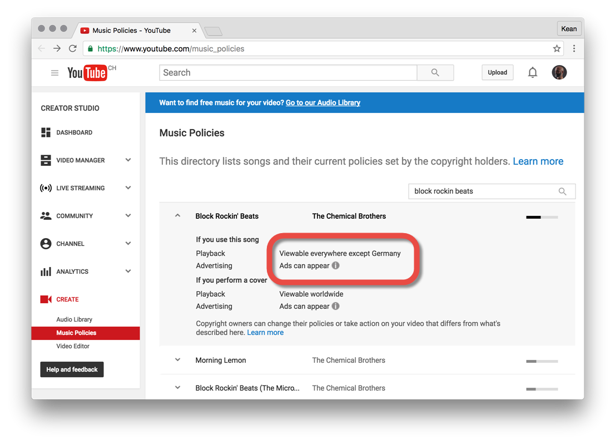Open the Dashboard sidebar item
615x444 pixels.
pos(74,132)
